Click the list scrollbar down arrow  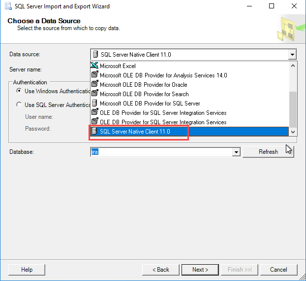(293, 132)
